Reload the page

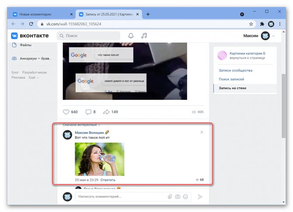pyautogui.click(x=31, y=24)
